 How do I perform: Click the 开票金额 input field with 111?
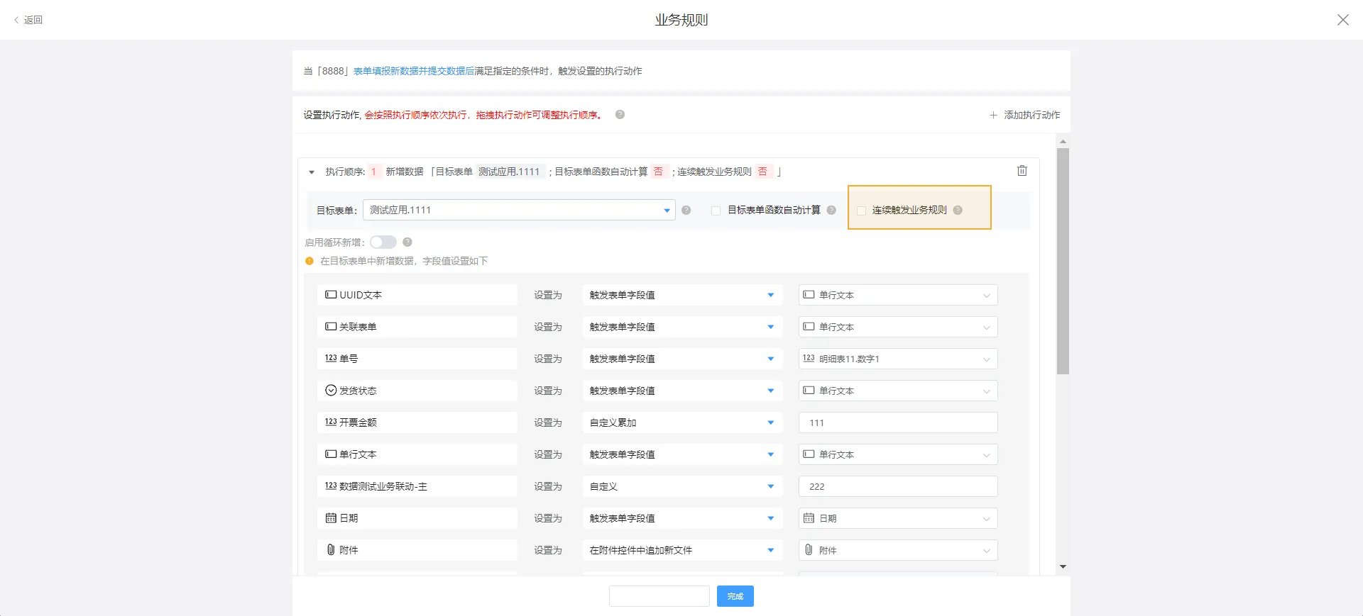click(x=897, y=422)
